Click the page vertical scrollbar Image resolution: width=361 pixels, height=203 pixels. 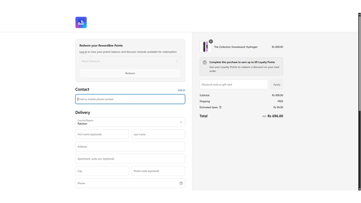click(x=359, y=101)
